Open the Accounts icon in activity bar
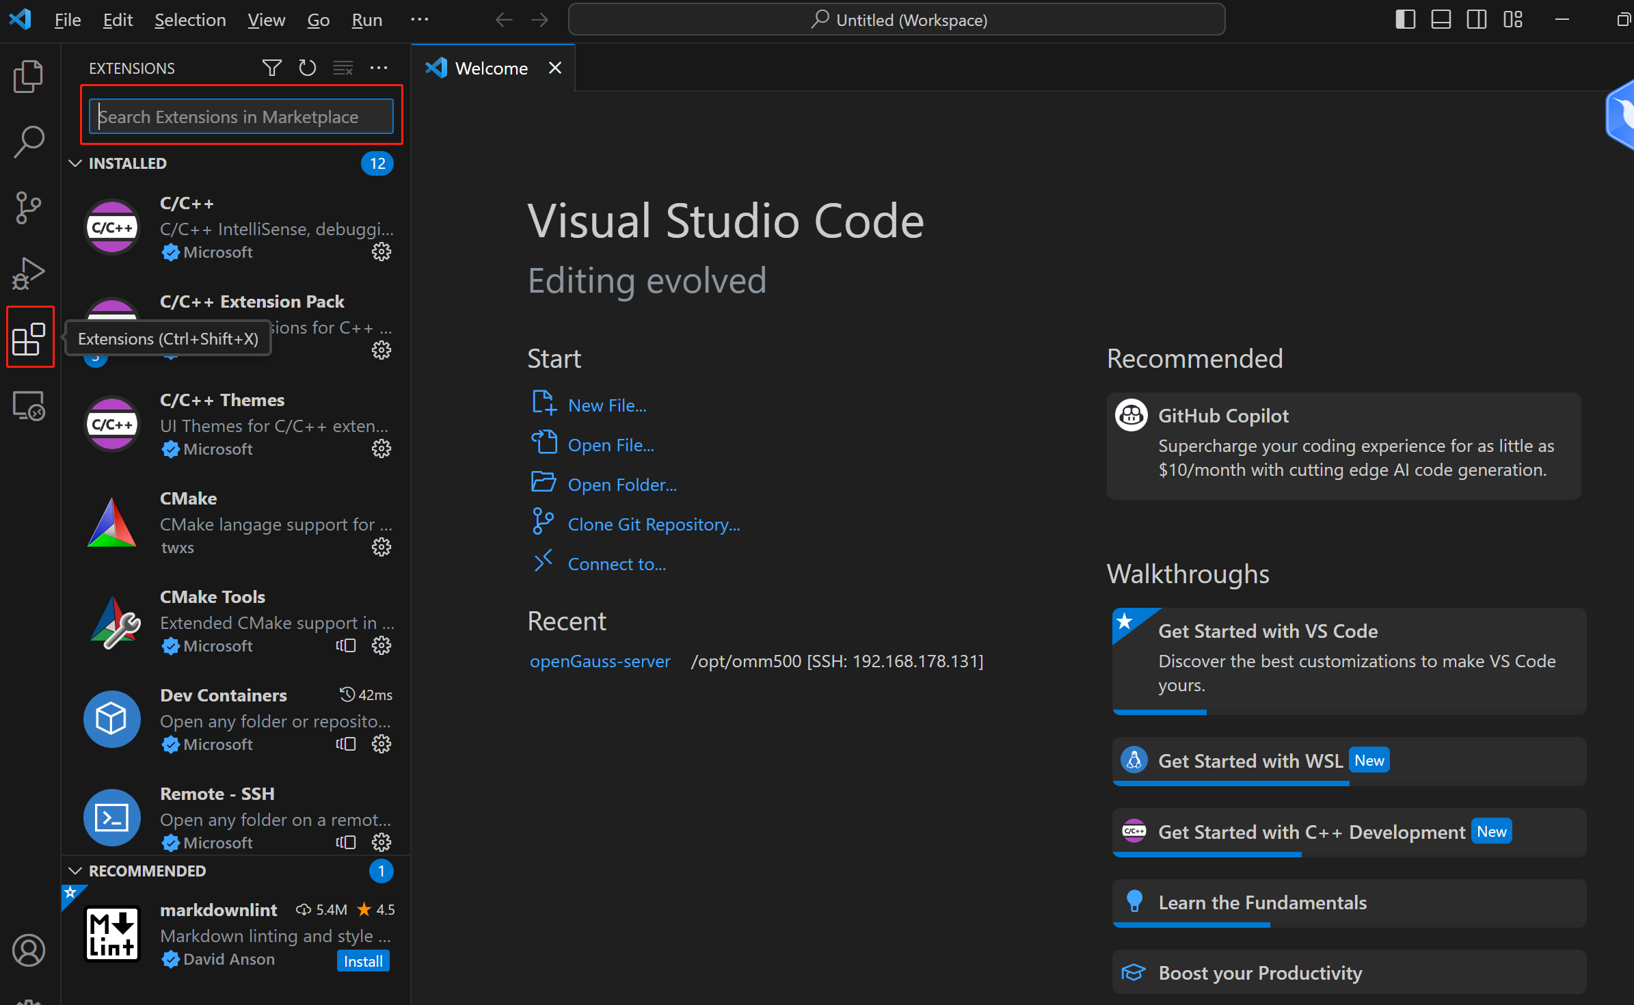 pos(29,950)
